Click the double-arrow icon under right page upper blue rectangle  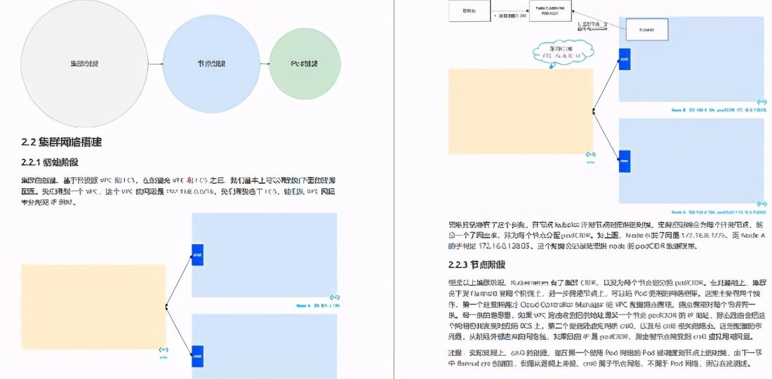[762, 102]
